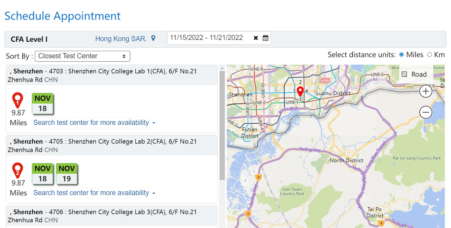Click North District label on map

point(346,160)
